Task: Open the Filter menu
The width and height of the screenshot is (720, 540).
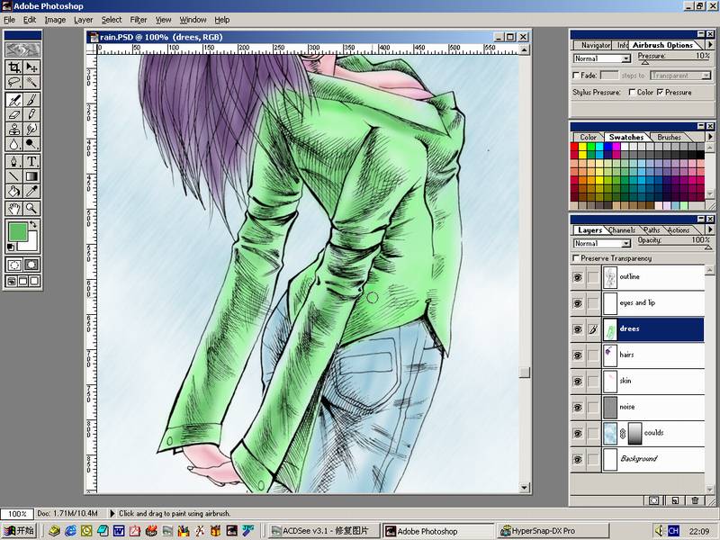Action: tap(139, 20)
